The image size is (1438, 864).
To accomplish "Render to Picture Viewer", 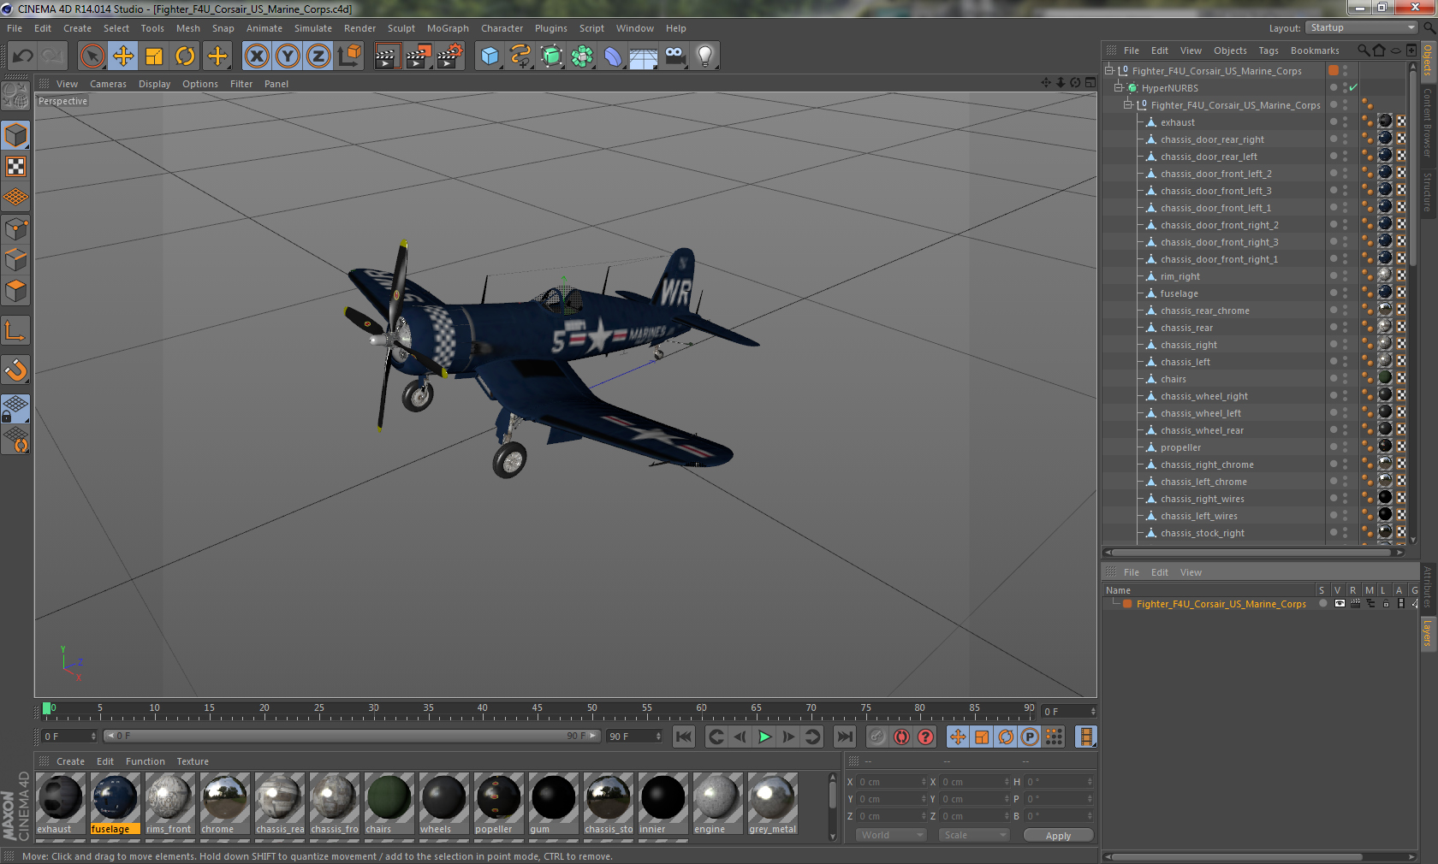I will (419, 56).
